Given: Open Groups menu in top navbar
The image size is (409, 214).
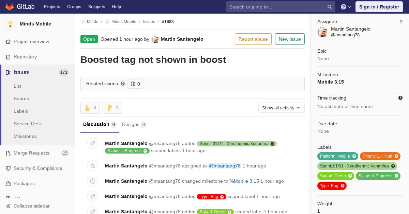Looking at the screenshot, I should click(x=74, y=7).
